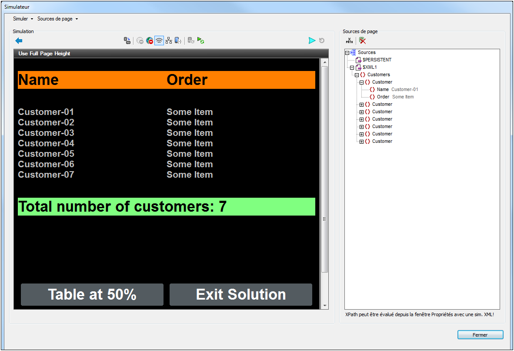Click the LAN network icon
This screenshot has height=351, width=514.
tap(169, 40)
